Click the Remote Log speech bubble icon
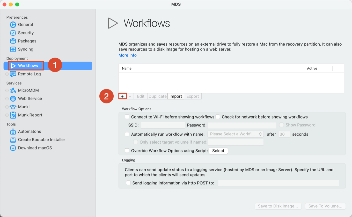The height and width of the screenshot is (217, 352). tap(13, 74)
